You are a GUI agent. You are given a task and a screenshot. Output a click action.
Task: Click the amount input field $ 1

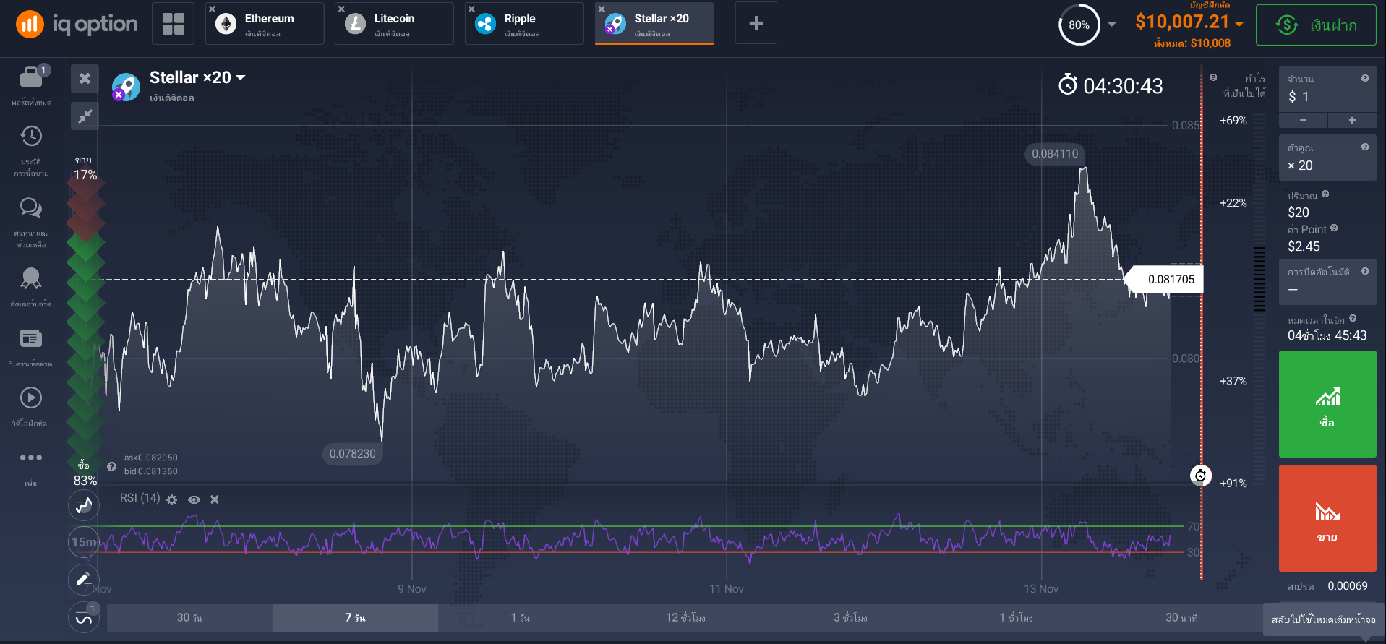1327,89
